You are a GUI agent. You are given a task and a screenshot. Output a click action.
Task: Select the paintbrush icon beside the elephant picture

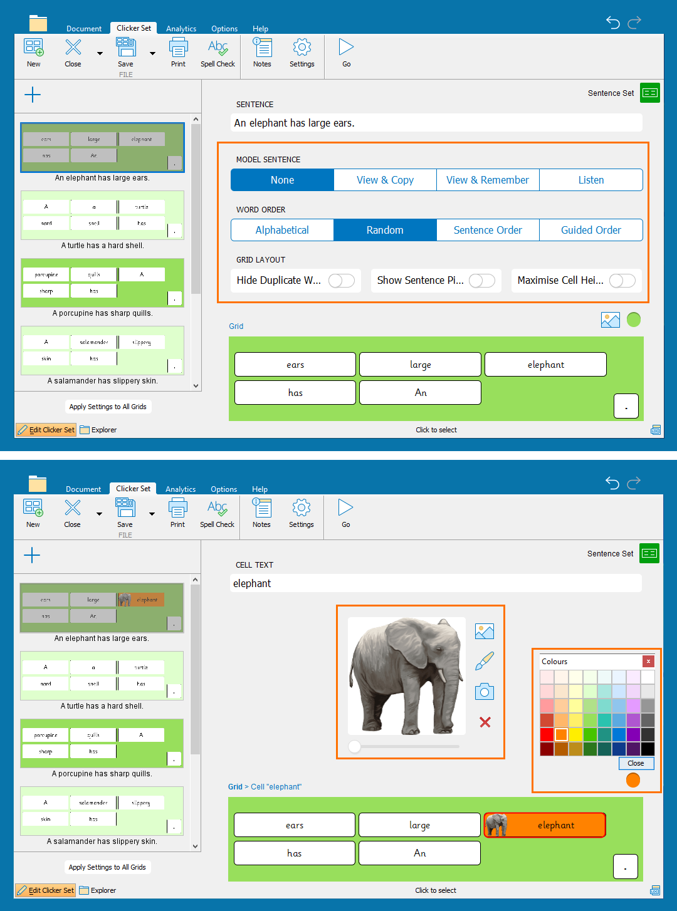click(485, 661)
